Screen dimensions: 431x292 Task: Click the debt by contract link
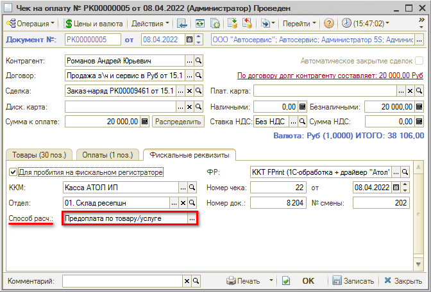(x=330, y=75)
